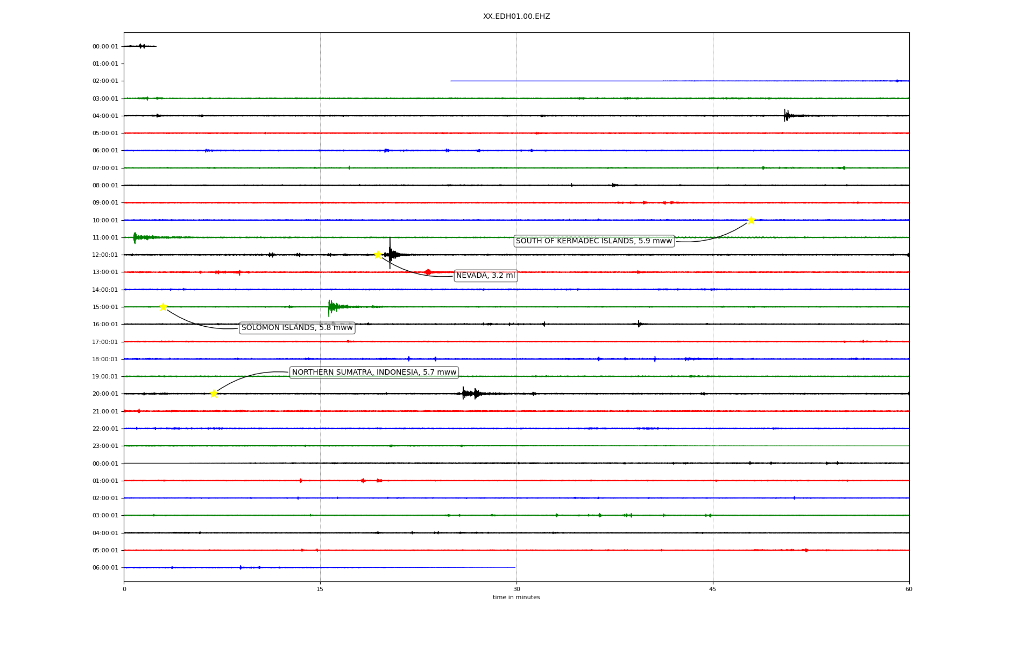Click the Solomon Islands yellow star marker
This screenshot has width=1033, height=646.
pyautogui.click(x=163, y=307)
